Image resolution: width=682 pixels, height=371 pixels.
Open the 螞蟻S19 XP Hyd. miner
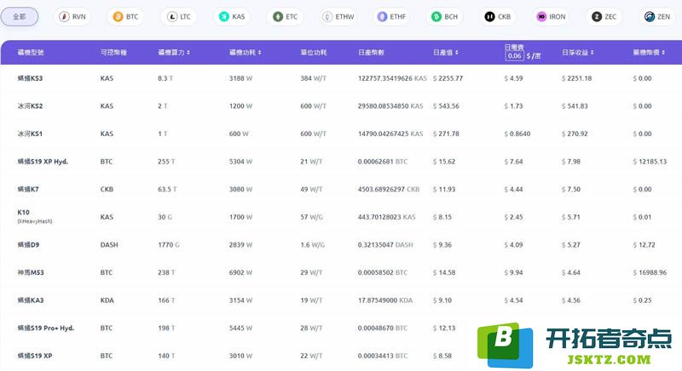(43, 162)
